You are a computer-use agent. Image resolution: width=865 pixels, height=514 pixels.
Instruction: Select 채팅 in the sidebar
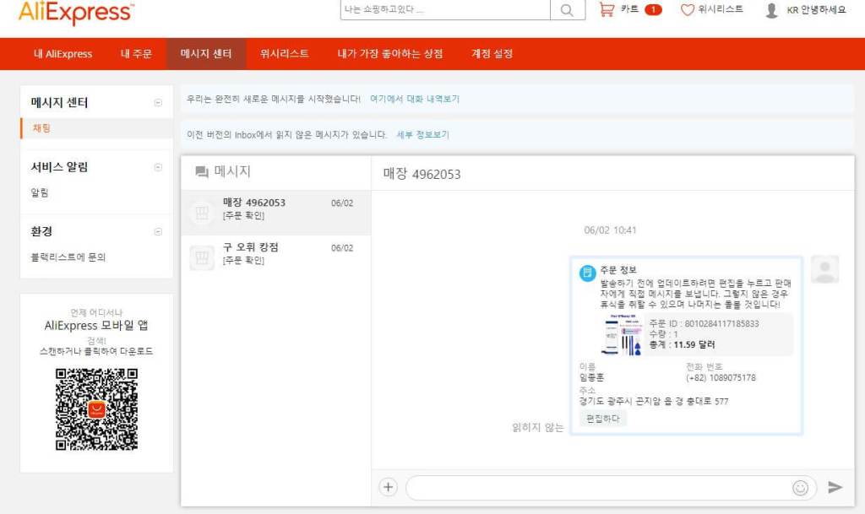(x=41, y=128)
